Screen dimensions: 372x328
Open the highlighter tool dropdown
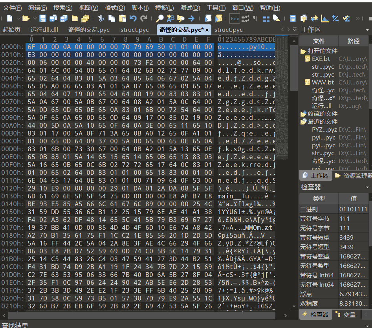pos(277,18)
